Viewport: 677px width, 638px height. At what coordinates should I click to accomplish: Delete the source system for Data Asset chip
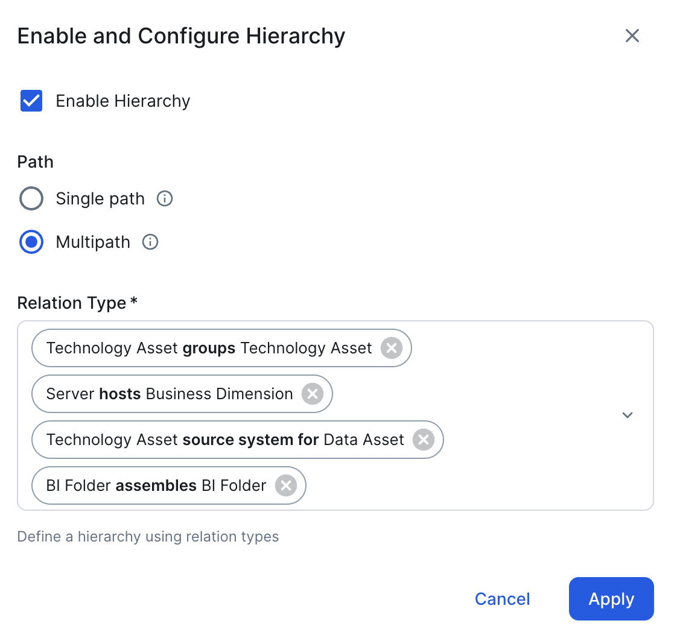tap(424, 440)
